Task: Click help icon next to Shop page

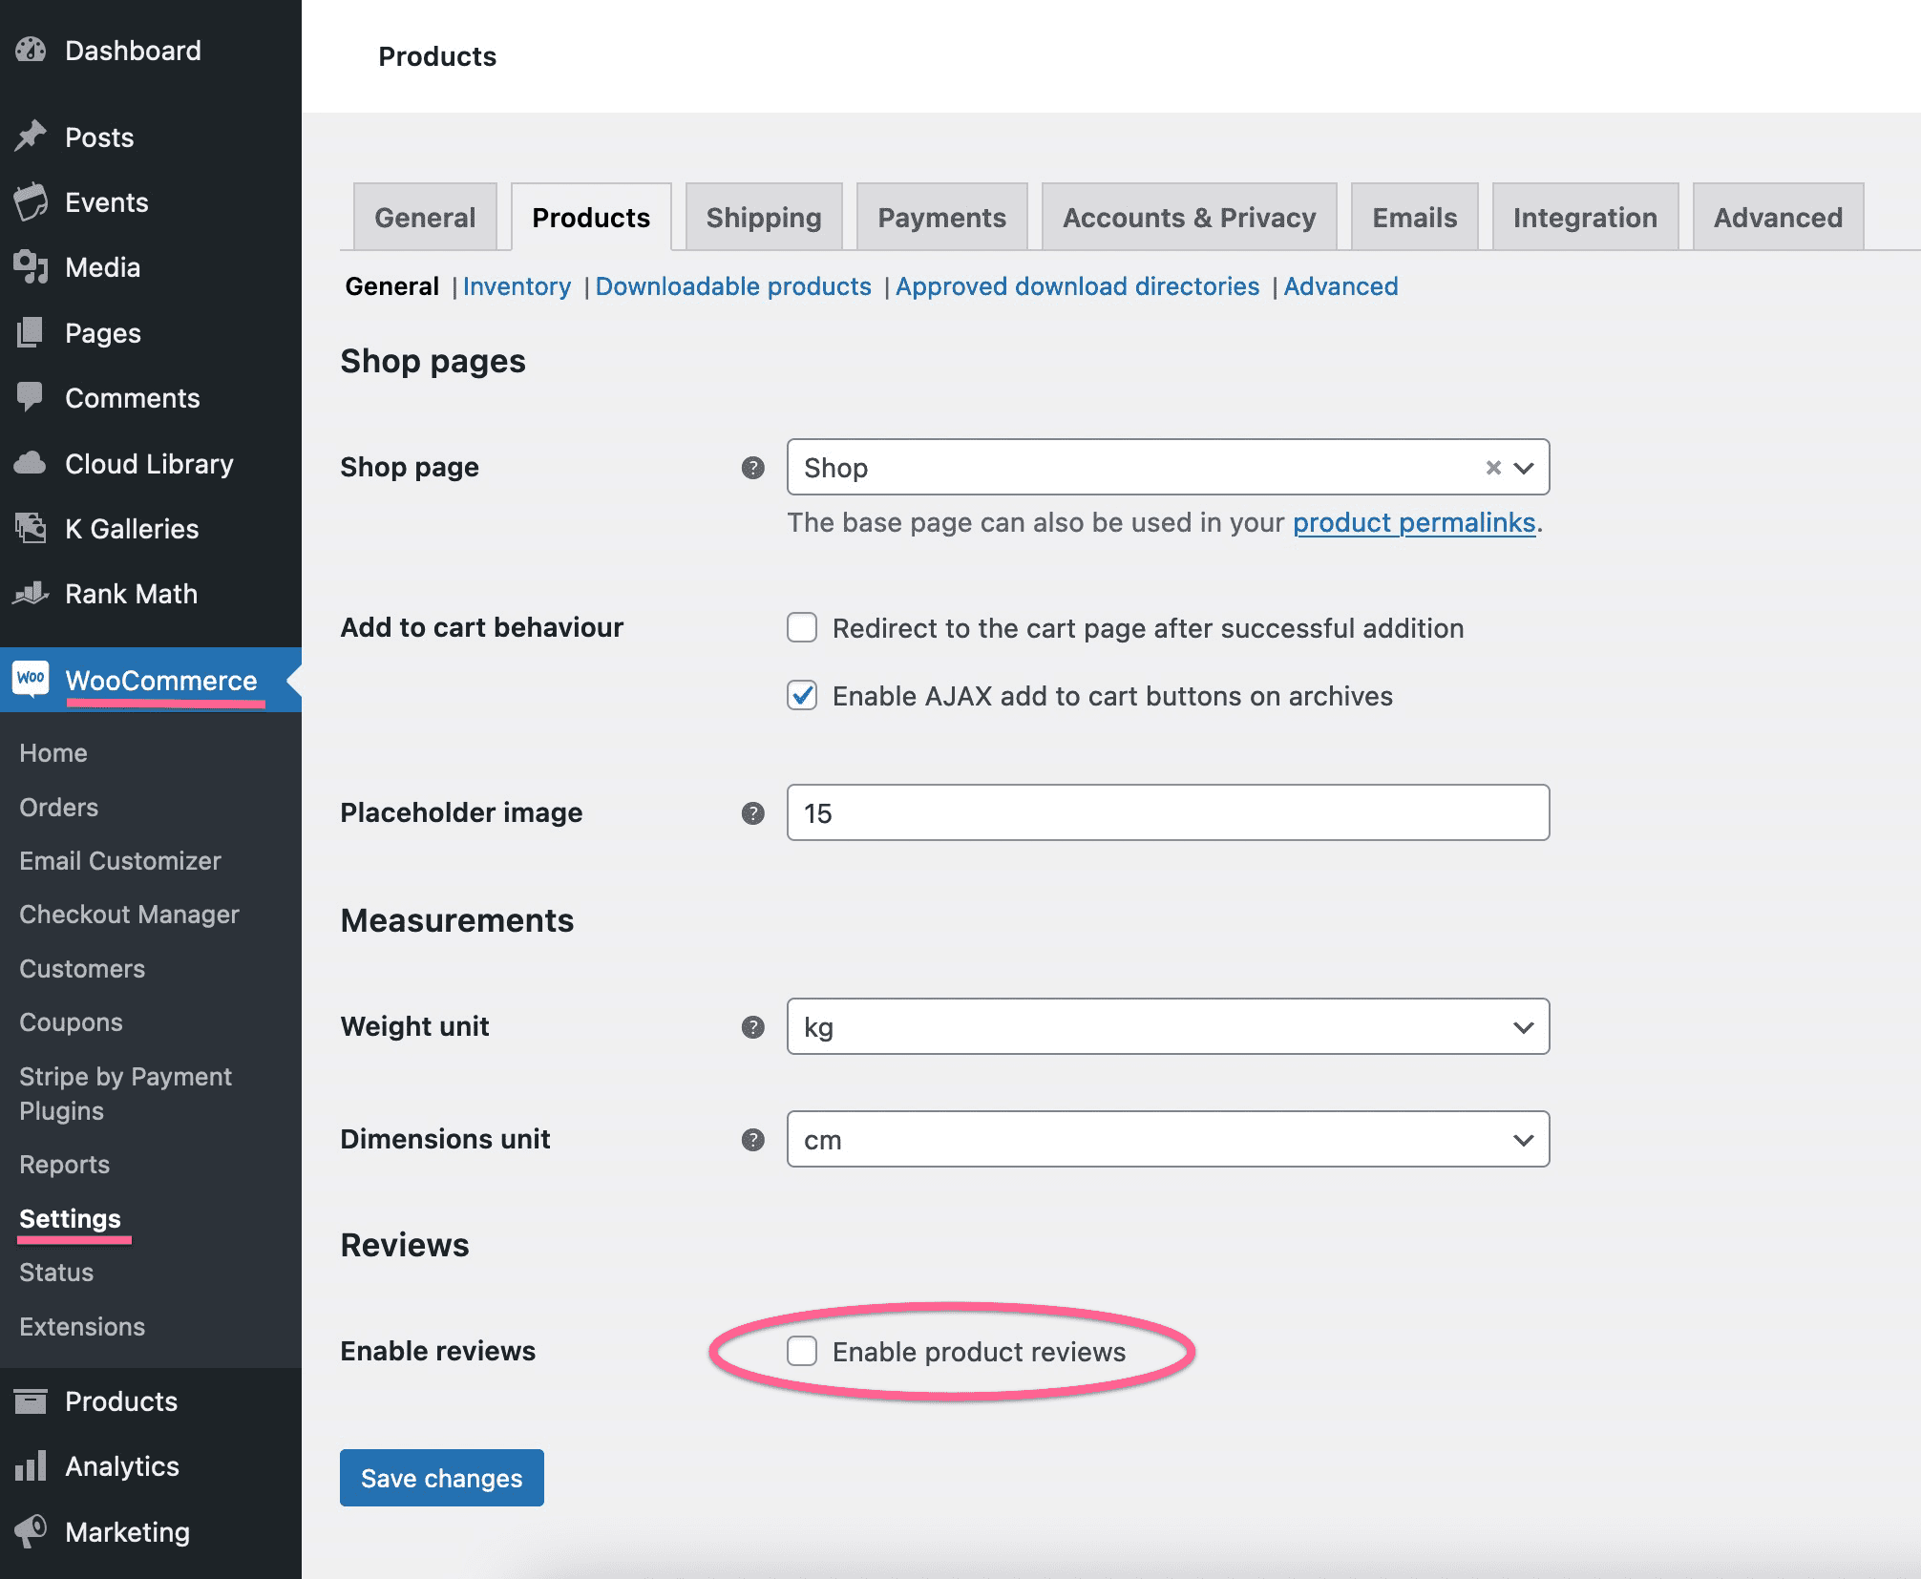Action: (x=753, y=468)
